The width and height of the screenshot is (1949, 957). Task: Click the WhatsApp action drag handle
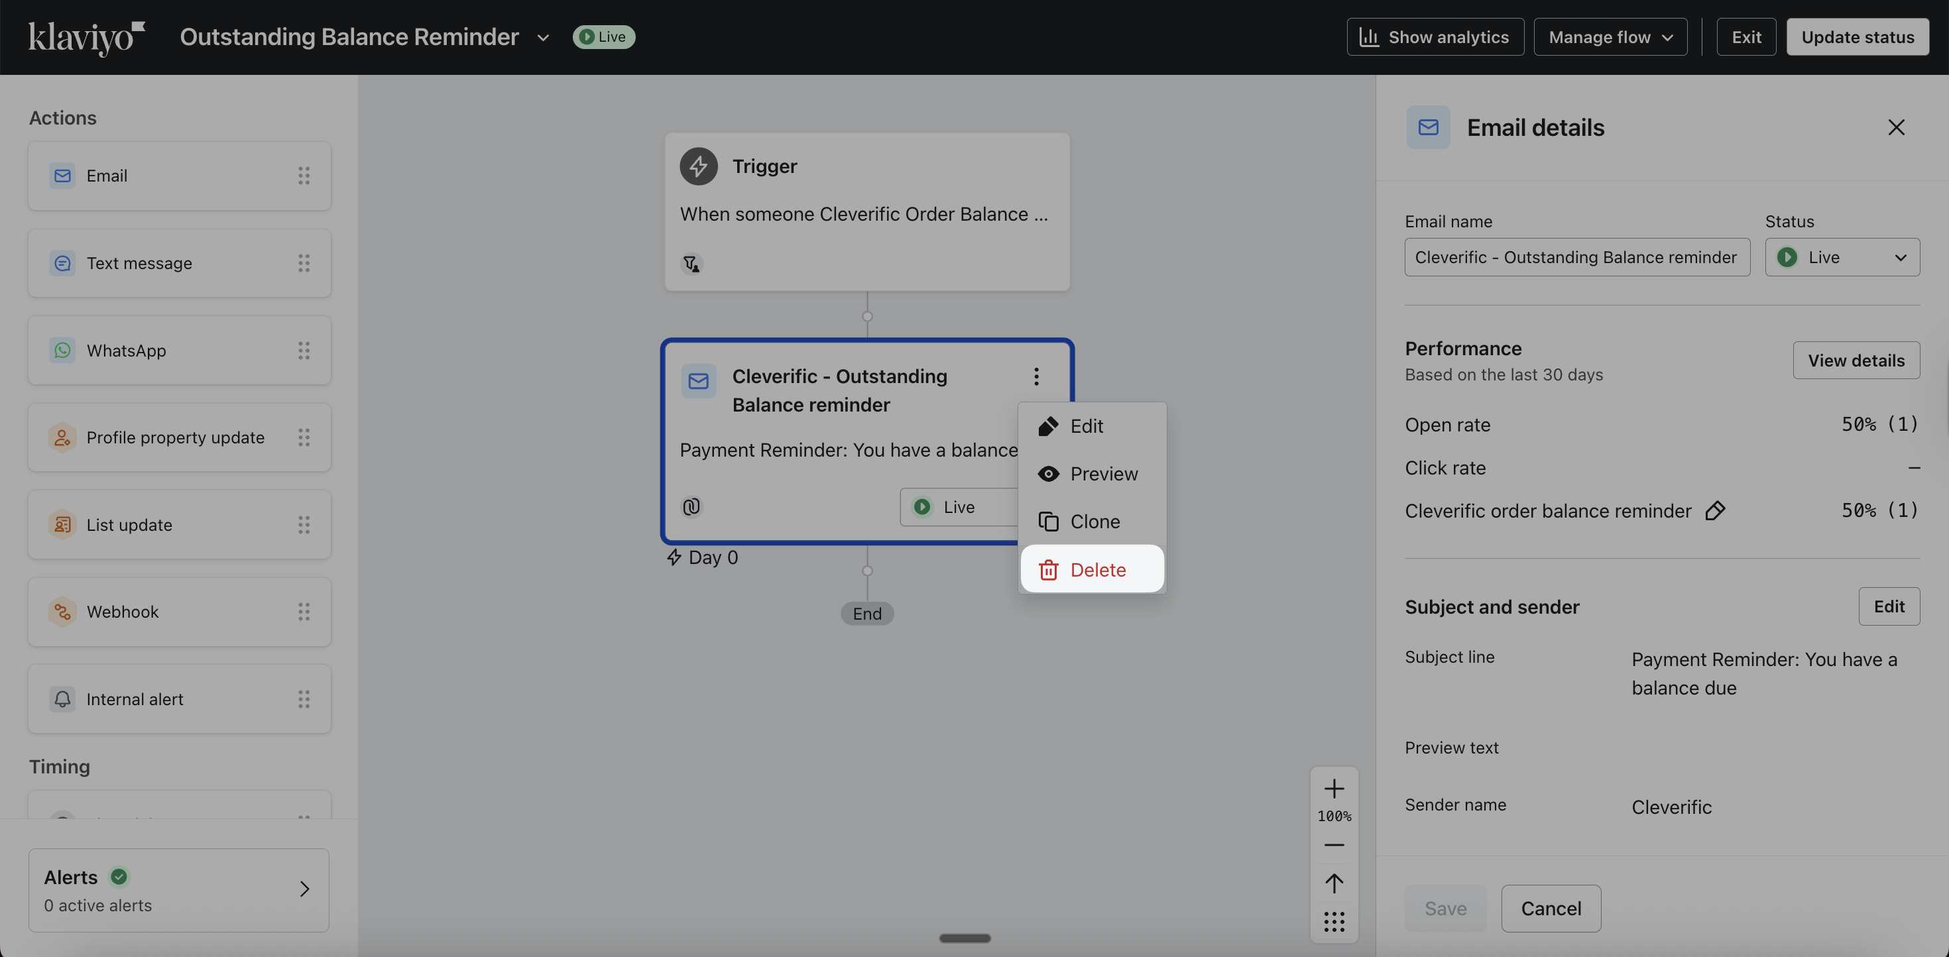point(304,351)
